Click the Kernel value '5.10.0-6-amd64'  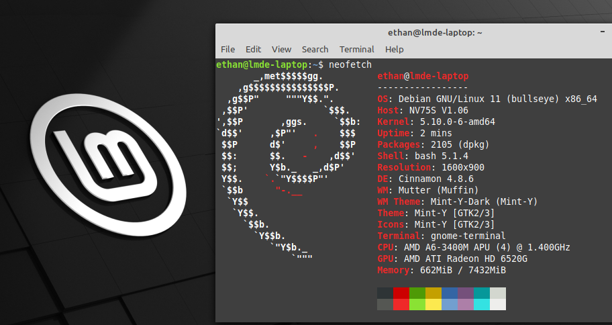coord(458,122)
